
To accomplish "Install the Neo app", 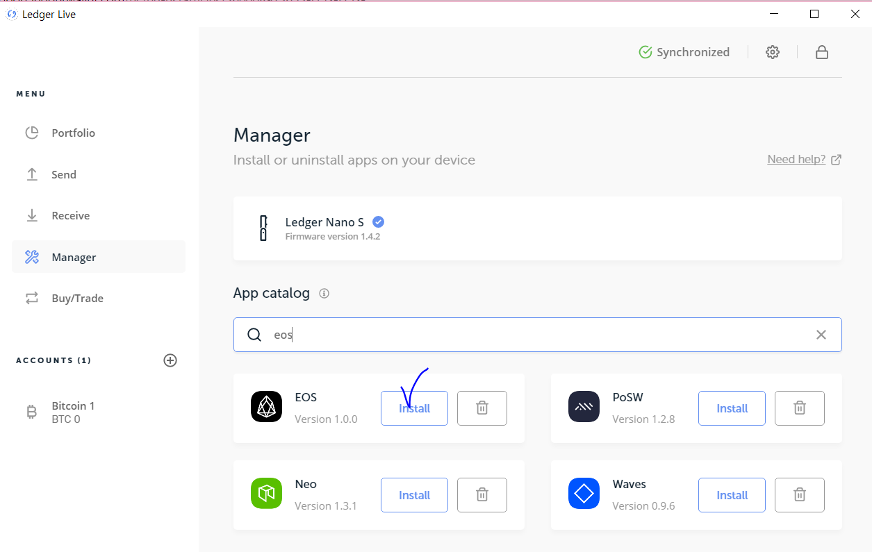I will [x=414, y=495].
